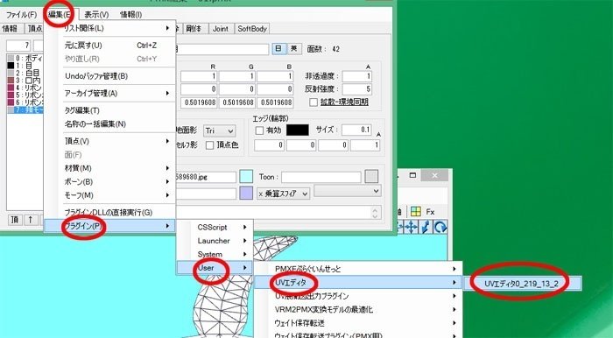
Task: Click the 頂 button below material list
Action: pos(15,220)
